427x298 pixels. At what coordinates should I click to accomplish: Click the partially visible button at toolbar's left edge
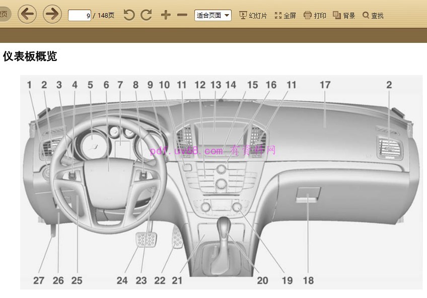click(x=4, y=14)
